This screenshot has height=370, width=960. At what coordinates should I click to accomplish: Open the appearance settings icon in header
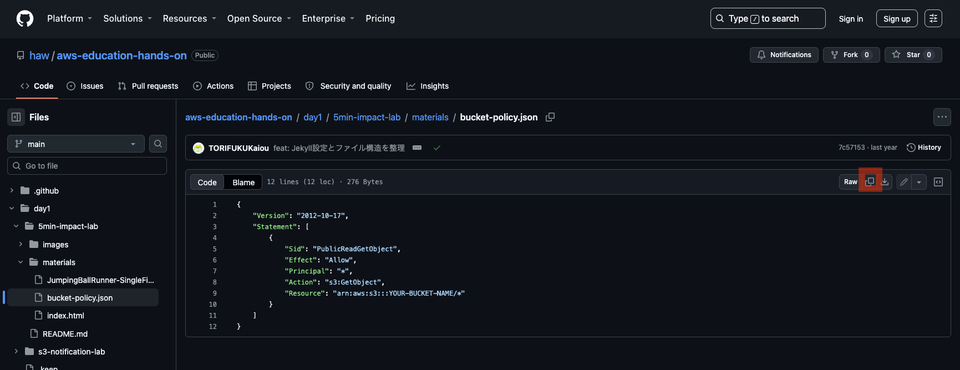pos(933,18)
